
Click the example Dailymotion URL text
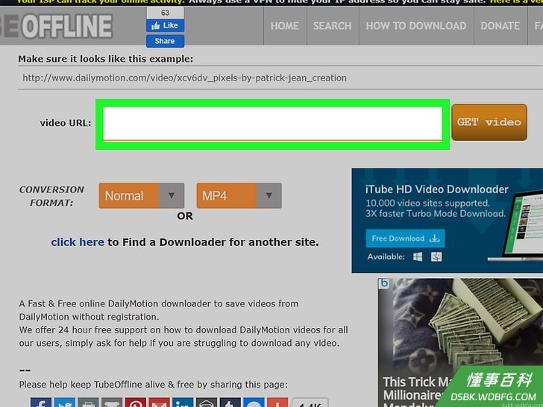[x=184, y=78]
